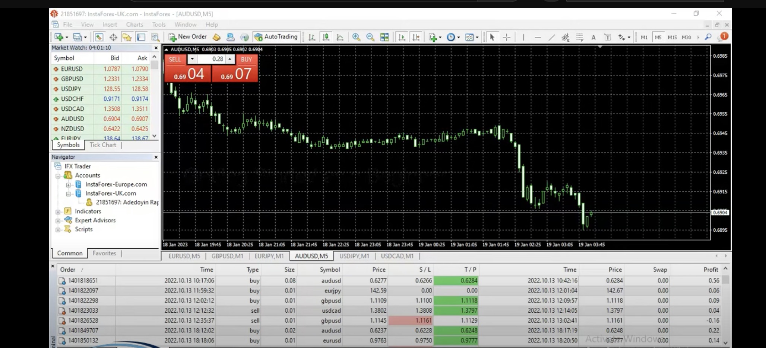Image resolution: width=766 pixels, height=348 pixels.
Task: Click the trade history scrollbar down arrow
Action: pos(725,343)
